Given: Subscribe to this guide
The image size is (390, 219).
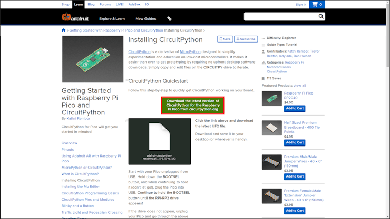Looking at the screenshot, I should [246, 39].
